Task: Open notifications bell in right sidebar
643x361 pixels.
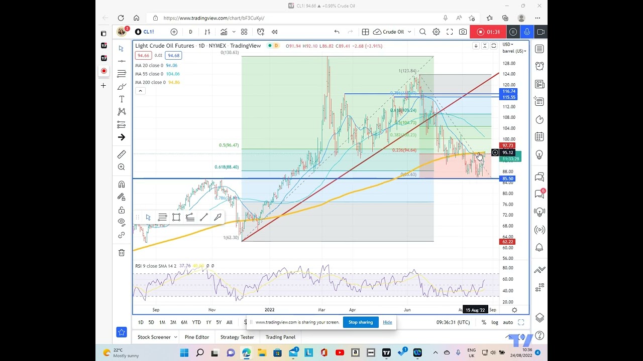Action: 539,247
